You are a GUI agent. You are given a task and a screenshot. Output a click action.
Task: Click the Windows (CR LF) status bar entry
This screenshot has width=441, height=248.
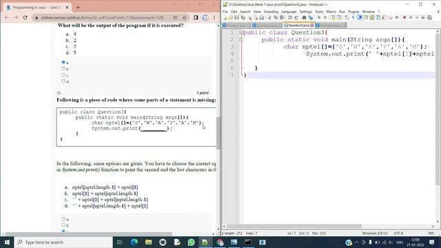coord(375,233)
